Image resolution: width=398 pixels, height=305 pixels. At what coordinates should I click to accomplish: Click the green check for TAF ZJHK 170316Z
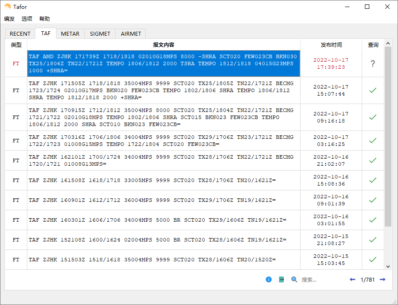[x=372, y=141]
